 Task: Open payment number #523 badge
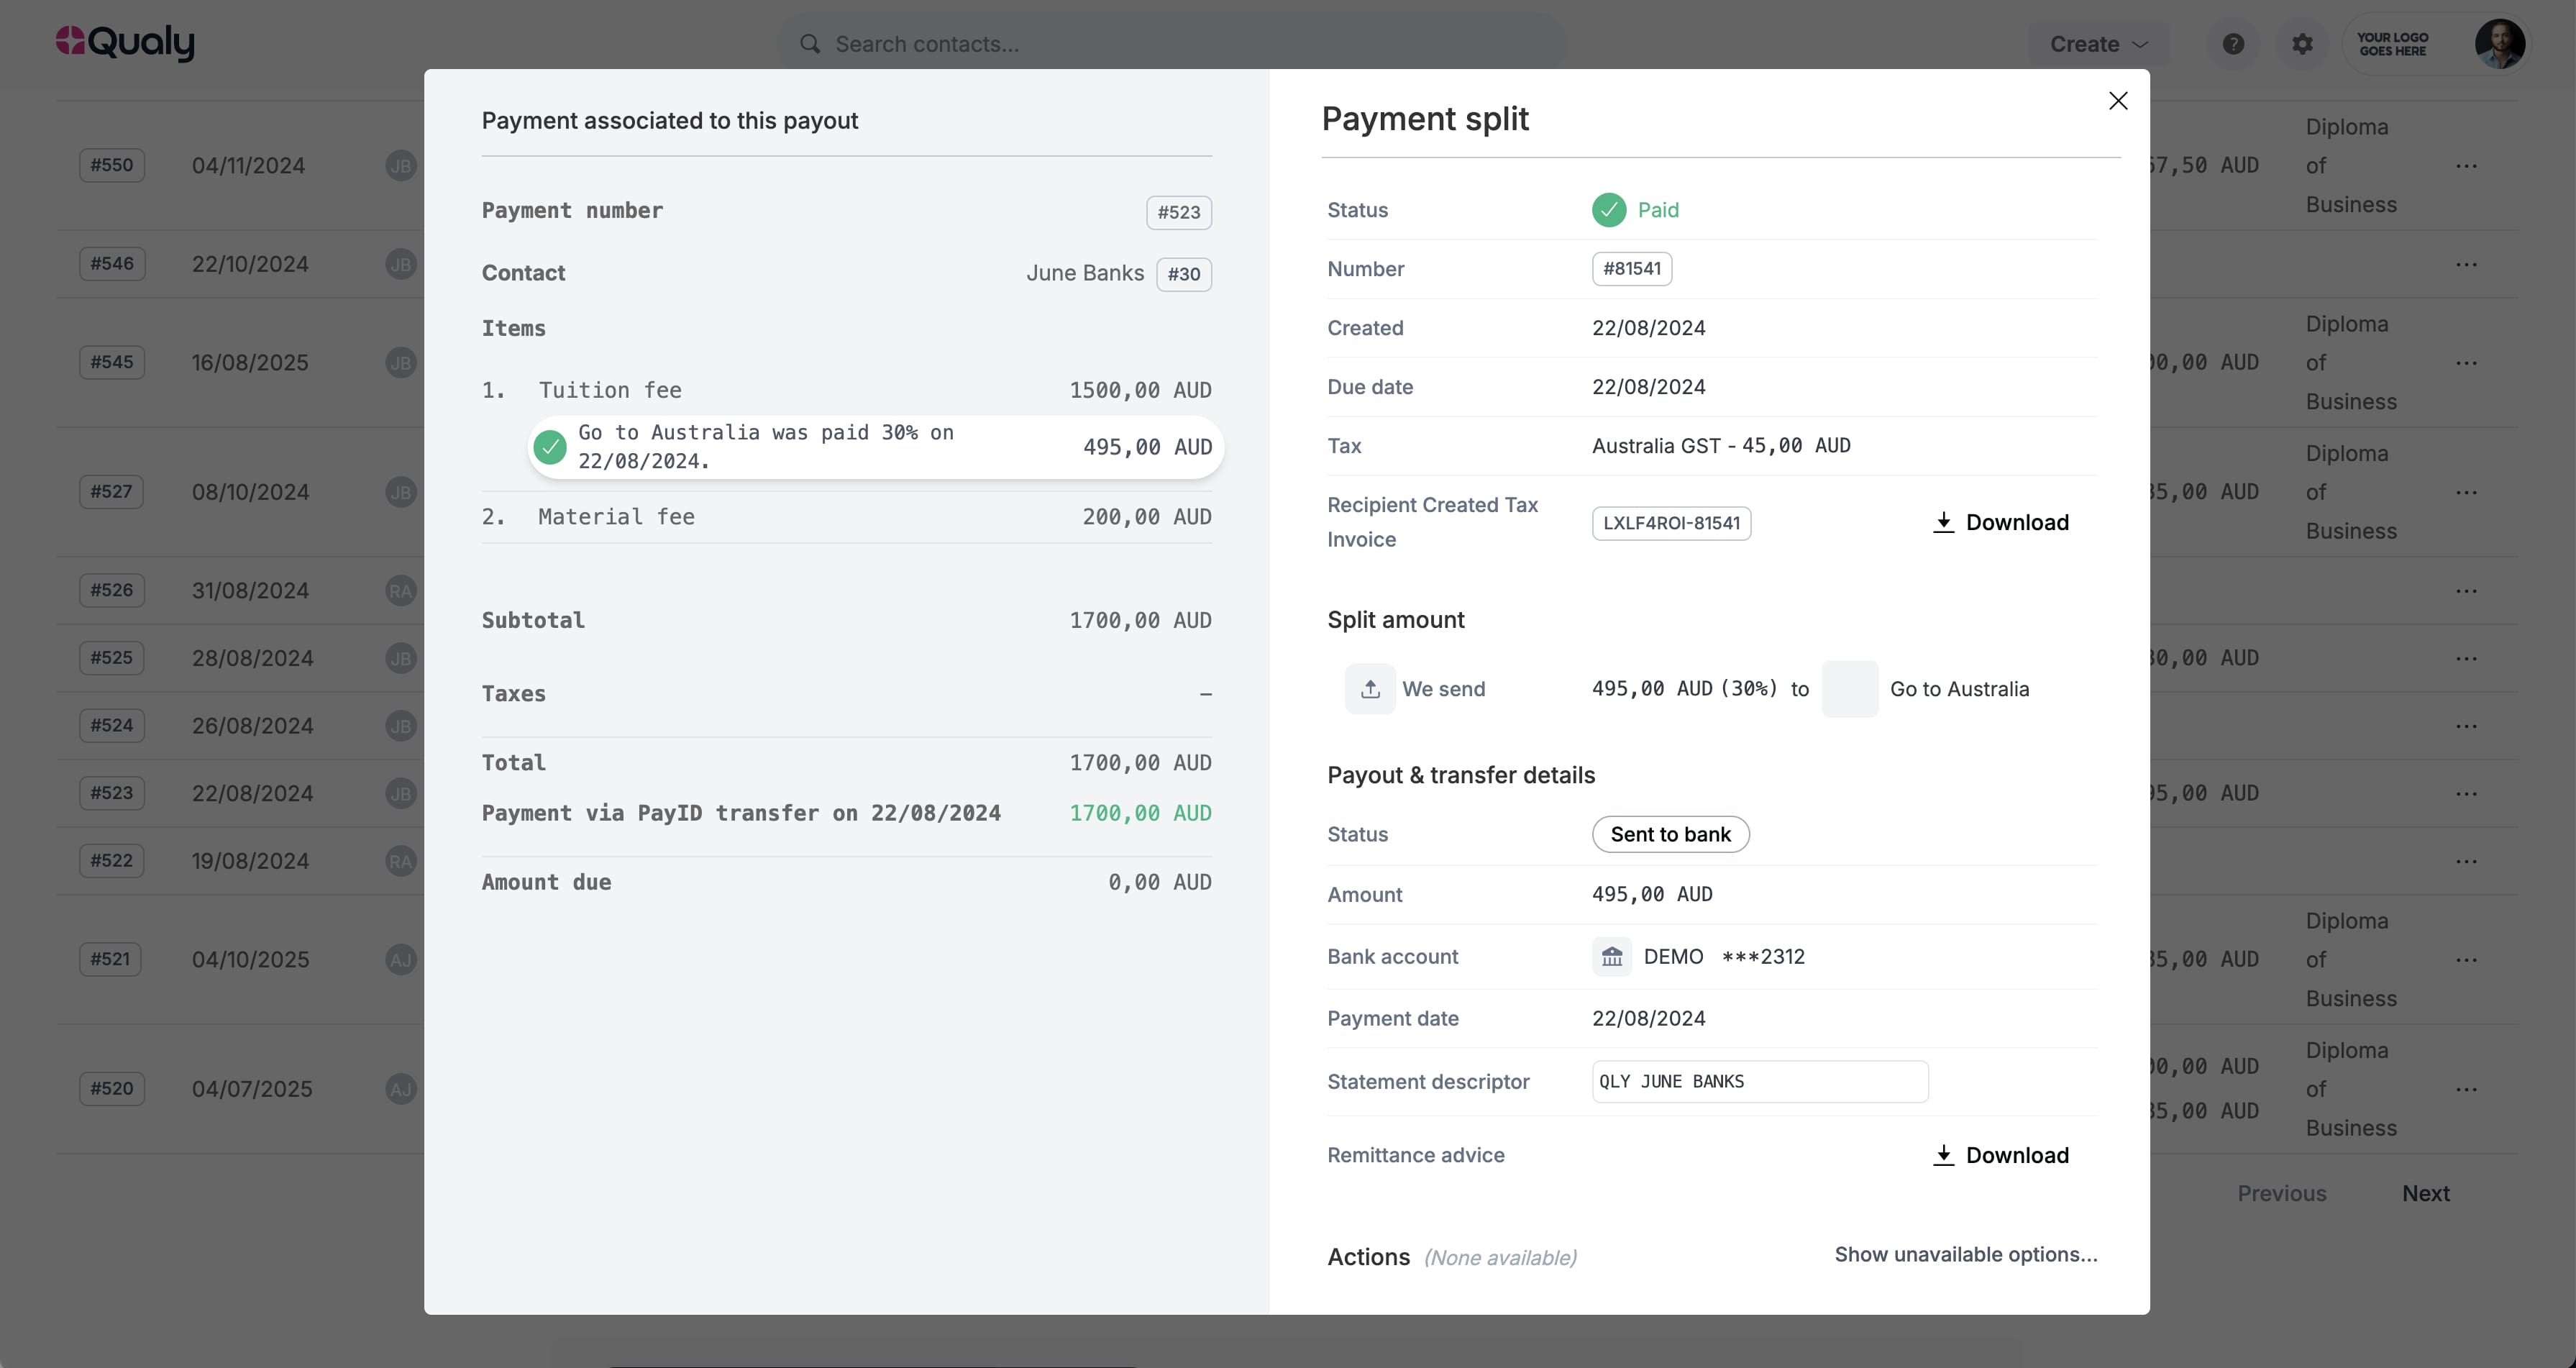pyautogui.click(x=1178, y=212)
